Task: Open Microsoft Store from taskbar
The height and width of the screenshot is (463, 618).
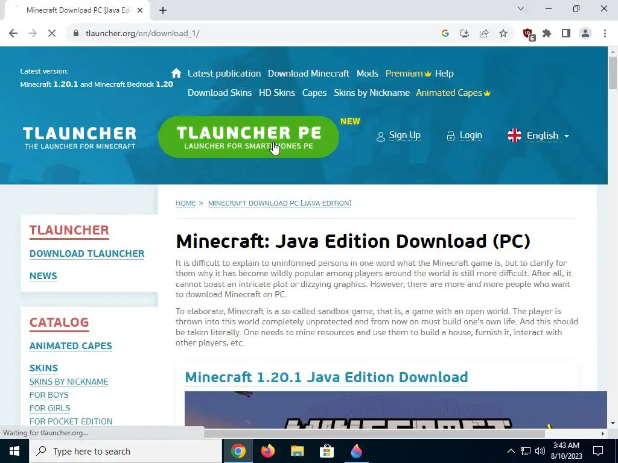Action: click(327, 451)
